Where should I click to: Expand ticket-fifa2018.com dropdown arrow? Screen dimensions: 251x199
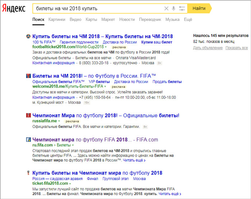70,184
